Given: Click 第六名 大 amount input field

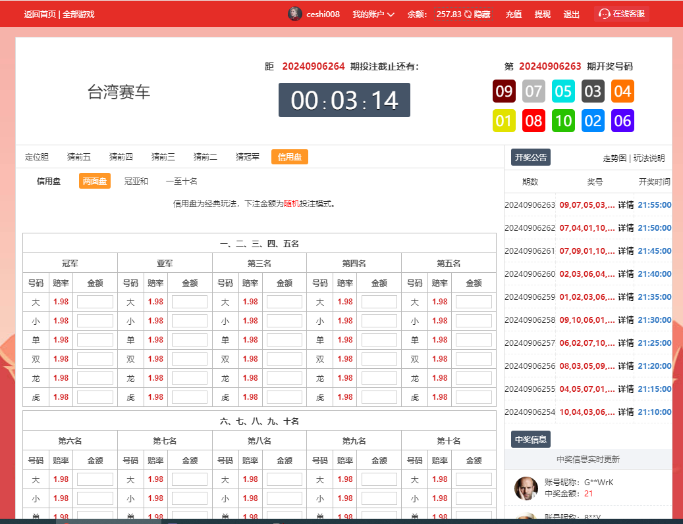Looking at the screenshot, I should click(95, 479).
